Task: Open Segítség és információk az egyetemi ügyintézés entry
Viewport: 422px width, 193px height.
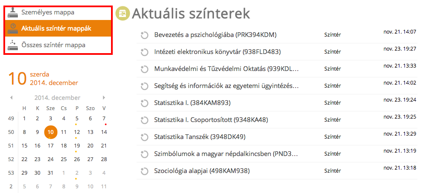Action: pyautogui.click(x=227, y=86)
